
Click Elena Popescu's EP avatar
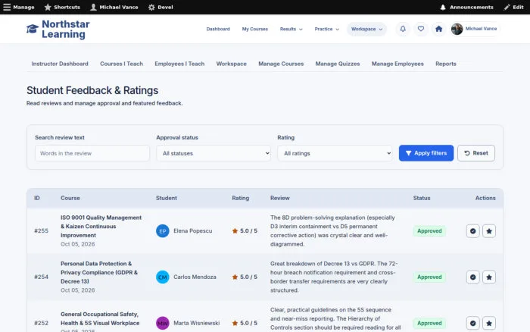pos(163,231)
